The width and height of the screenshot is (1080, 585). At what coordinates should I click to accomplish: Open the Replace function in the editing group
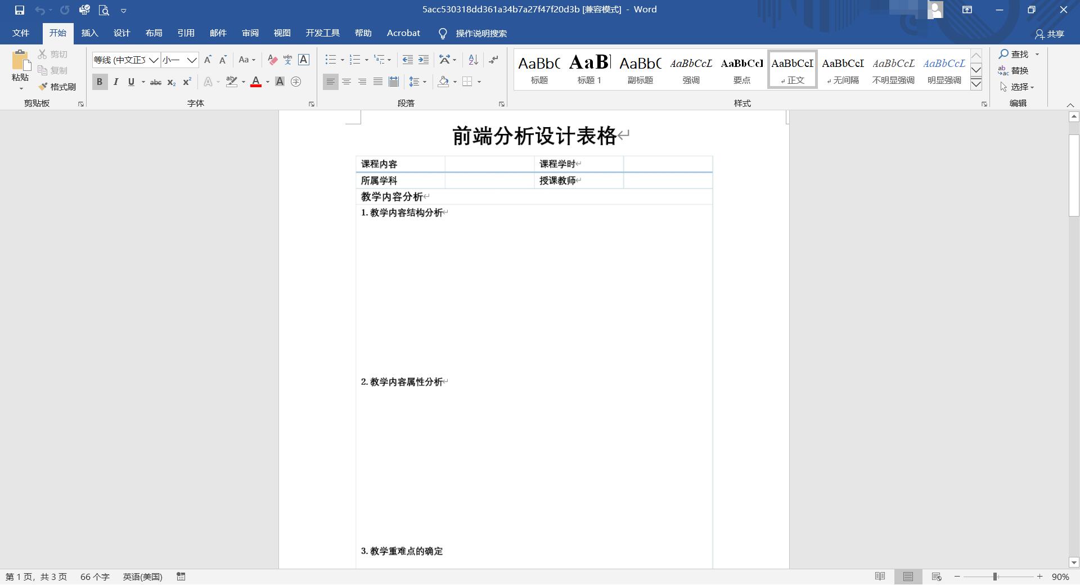pos(1019,70)
